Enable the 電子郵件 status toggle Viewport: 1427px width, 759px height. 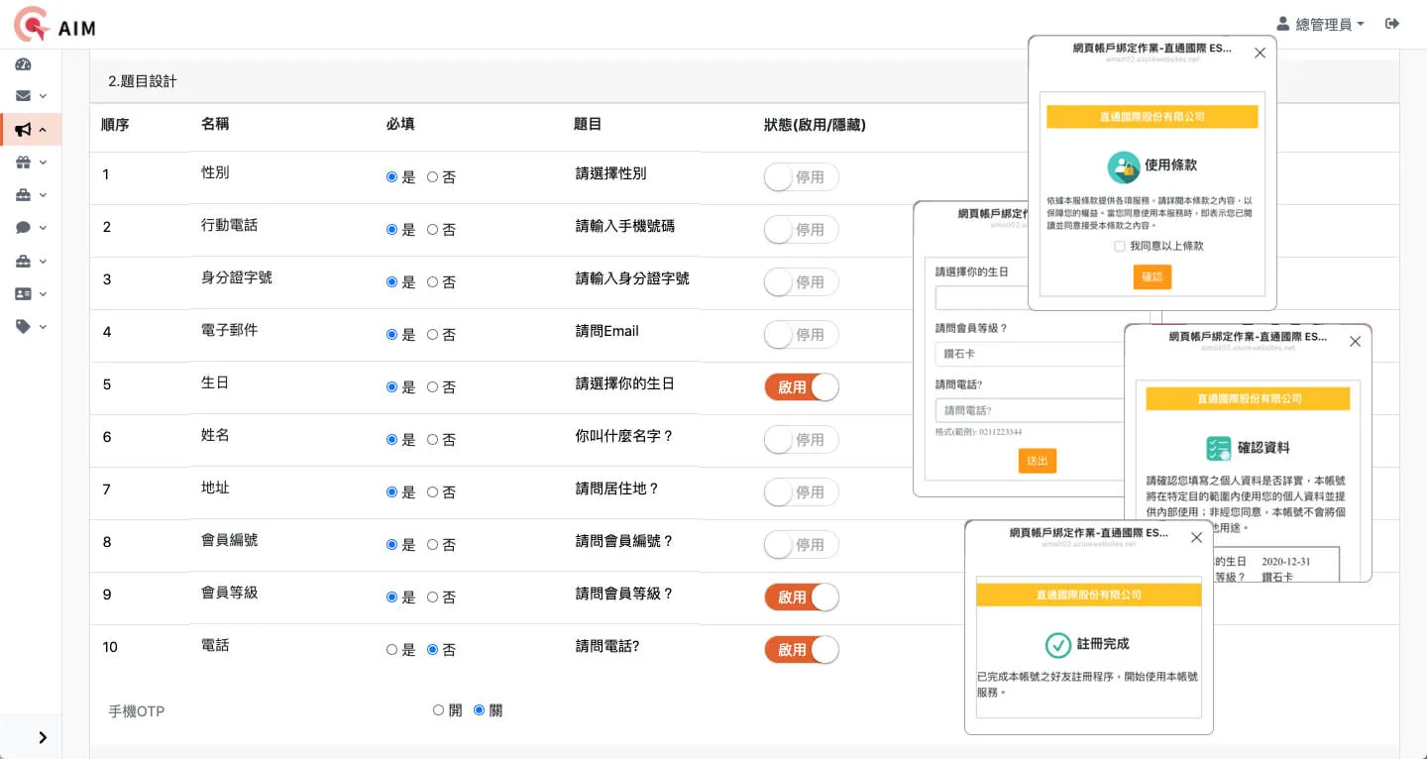click(x=802, y=335)
